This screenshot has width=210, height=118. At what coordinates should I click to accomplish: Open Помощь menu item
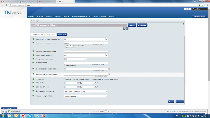(x=66, y=16)
